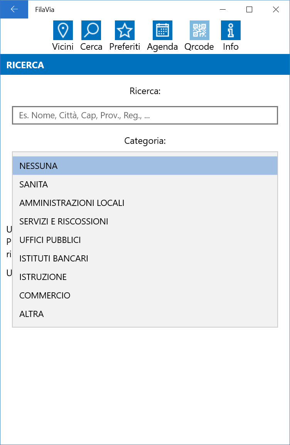The image size is (290, 445).
Task: Choose SANITA category option
Action: (x=145, y=184)
